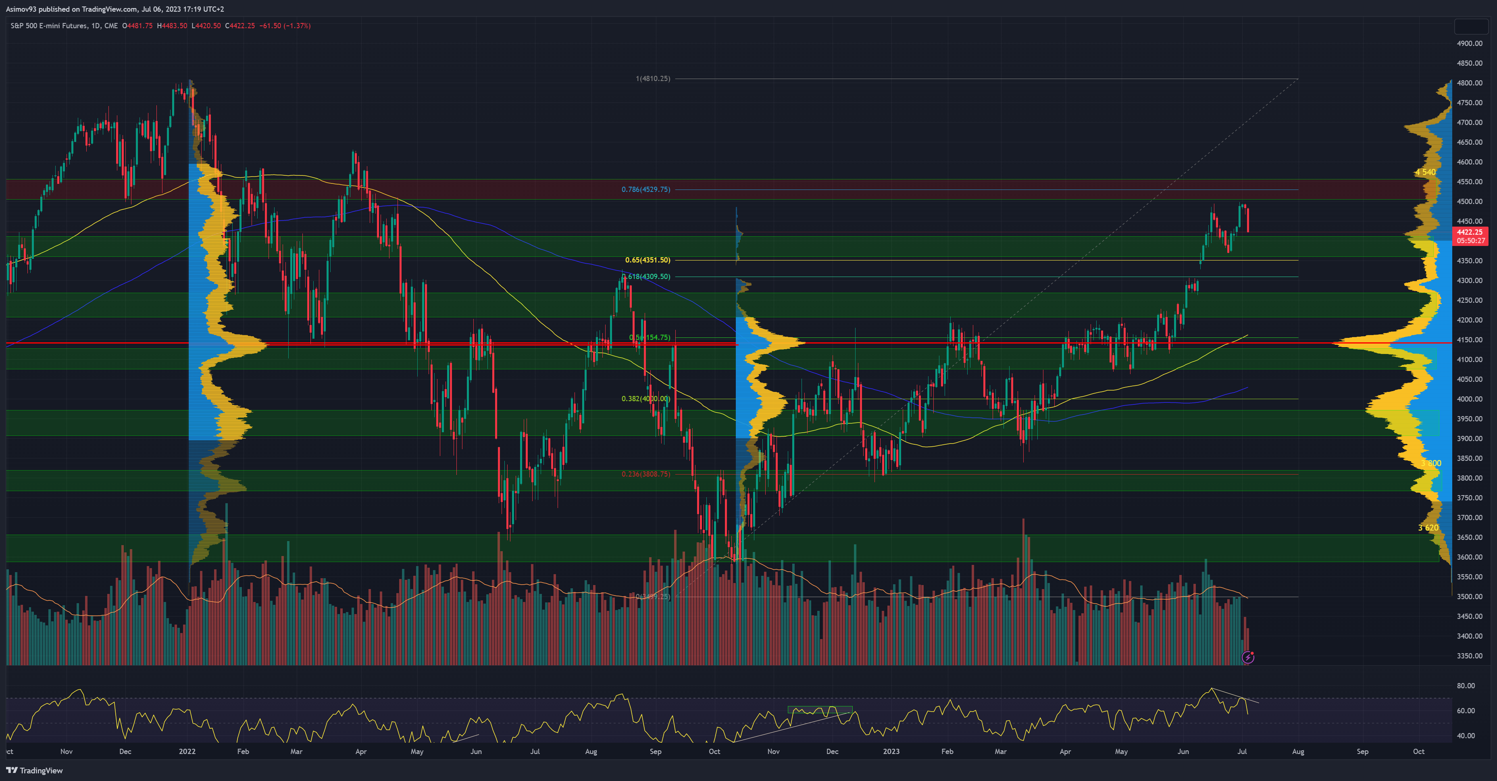Viewport: 1497px width, 781px height.
Task: Click the purple lightning event icon
Action: (x=1248, y=657)
